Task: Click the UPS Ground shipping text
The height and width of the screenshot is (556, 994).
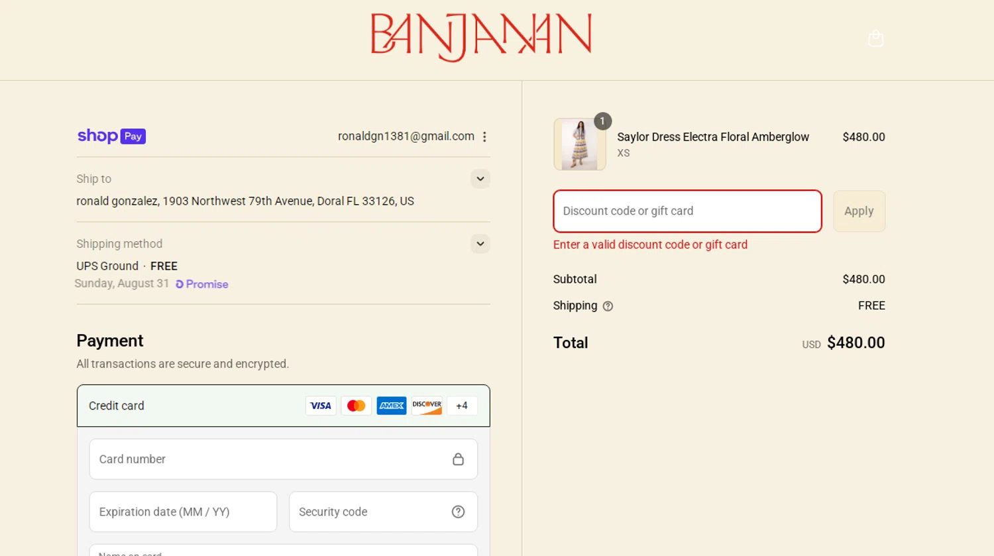Action: click(x=107, y=266)
